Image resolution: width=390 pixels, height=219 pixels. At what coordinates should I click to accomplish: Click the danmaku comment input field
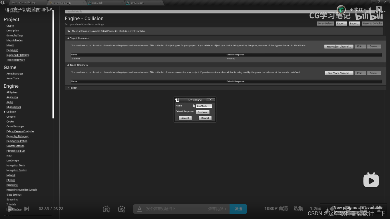pos(175,209)
